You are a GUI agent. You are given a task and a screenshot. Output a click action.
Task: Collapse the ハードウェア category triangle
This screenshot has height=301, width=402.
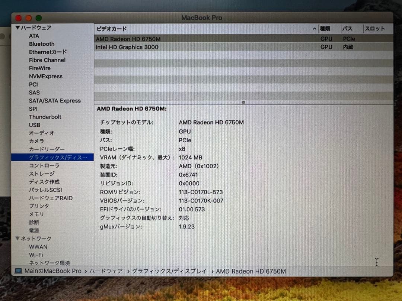17,27
